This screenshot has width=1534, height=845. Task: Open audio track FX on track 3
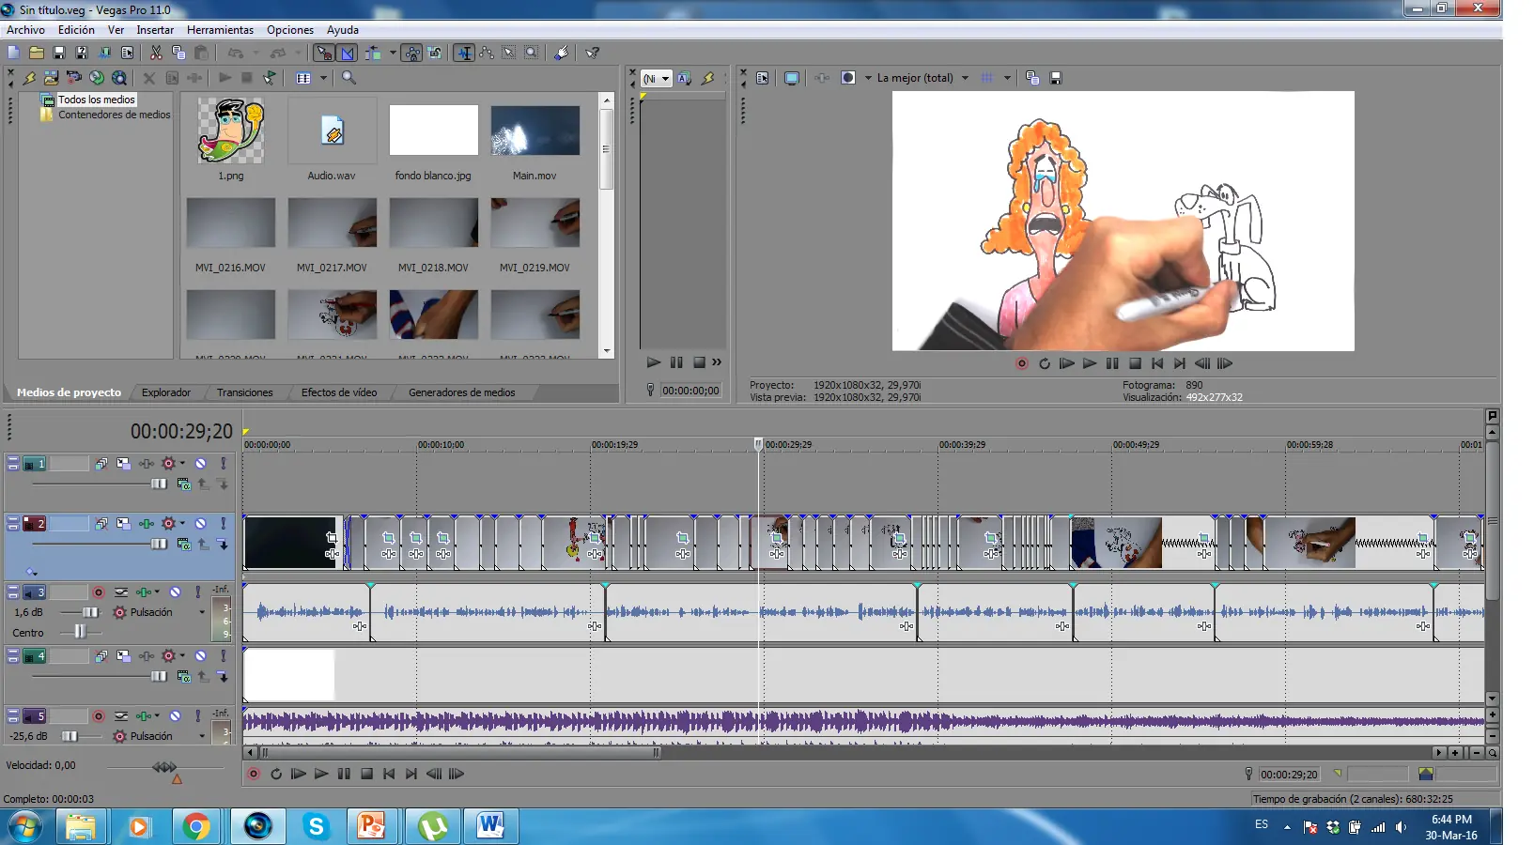pos(143,592)
